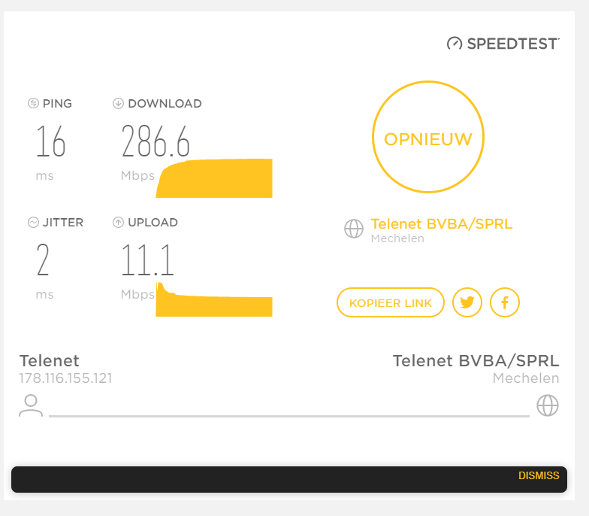Click the upload speed graph
The height and width of the screenshot is (516, 589).
pyautogui.click(x=214, y=299)
